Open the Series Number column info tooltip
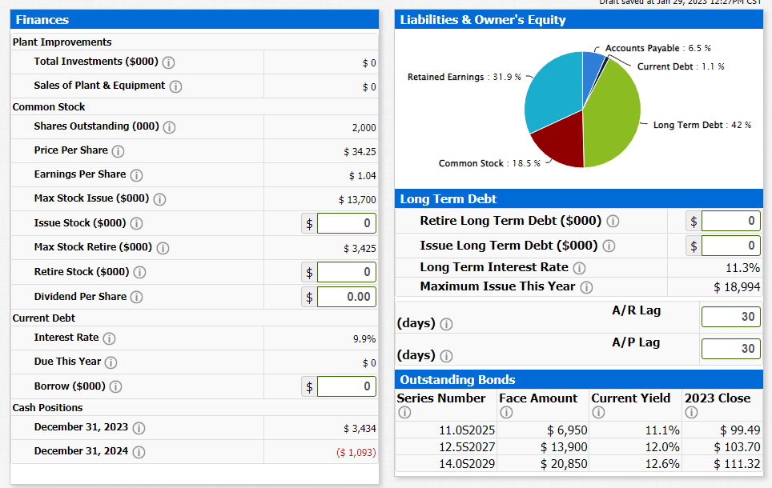The image size is (772, 488). click(404, 412)
